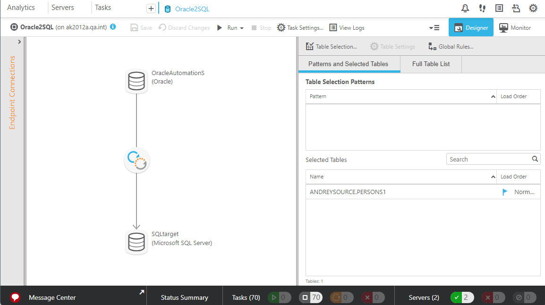
Task: Open the notifications bell icon
Action: pos(465,8)
